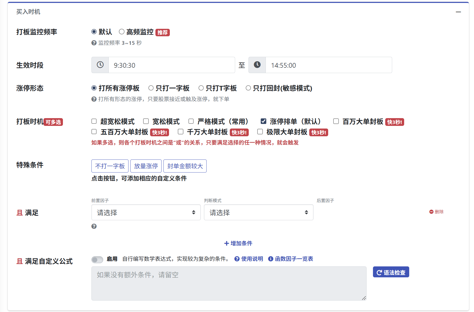The image size is (474, 312).
Task: Click the help icon next to 监控频率 hint
Action: 94,43
